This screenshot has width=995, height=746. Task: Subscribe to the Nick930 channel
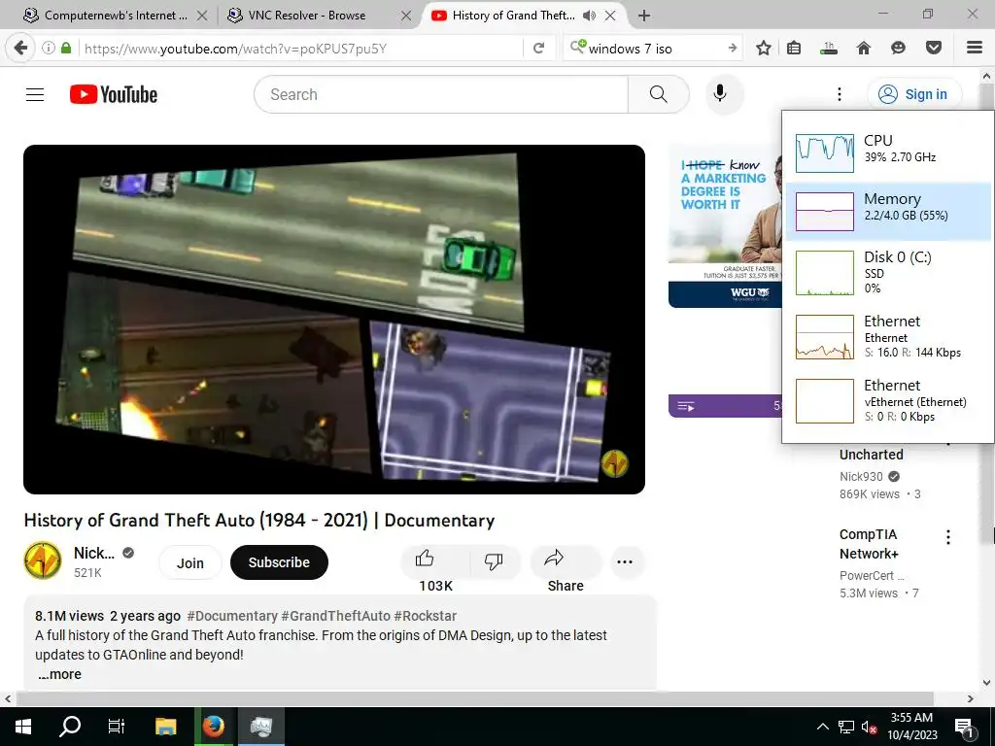pyautogui.click(x=279, y=562)
